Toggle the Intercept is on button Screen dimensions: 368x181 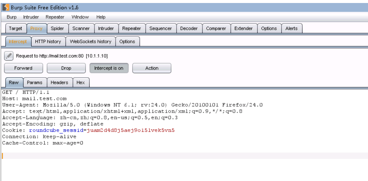click(109, 68)
